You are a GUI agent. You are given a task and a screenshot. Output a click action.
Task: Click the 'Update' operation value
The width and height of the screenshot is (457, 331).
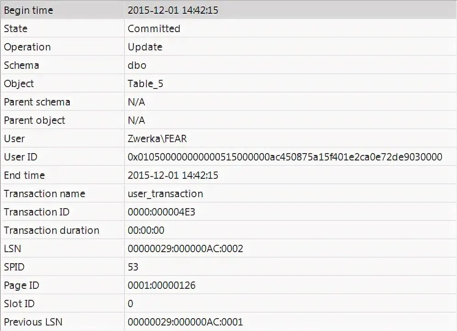(x=145, y=47)
